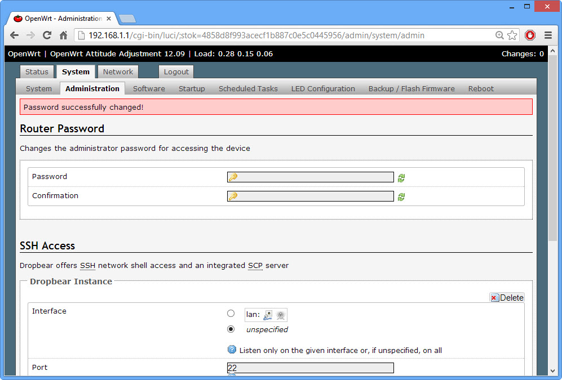562x380 pixels.
Task: Select the unspecified interface radio button
Action: (x=231, y=329)
